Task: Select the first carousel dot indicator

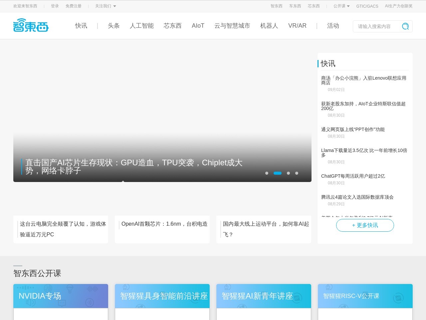Action: tap(267, 173)
